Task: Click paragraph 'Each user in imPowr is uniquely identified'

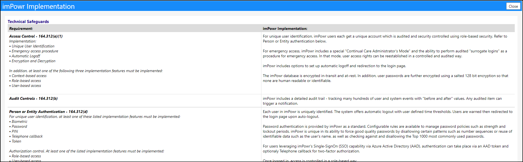Action: pos(388,114)
